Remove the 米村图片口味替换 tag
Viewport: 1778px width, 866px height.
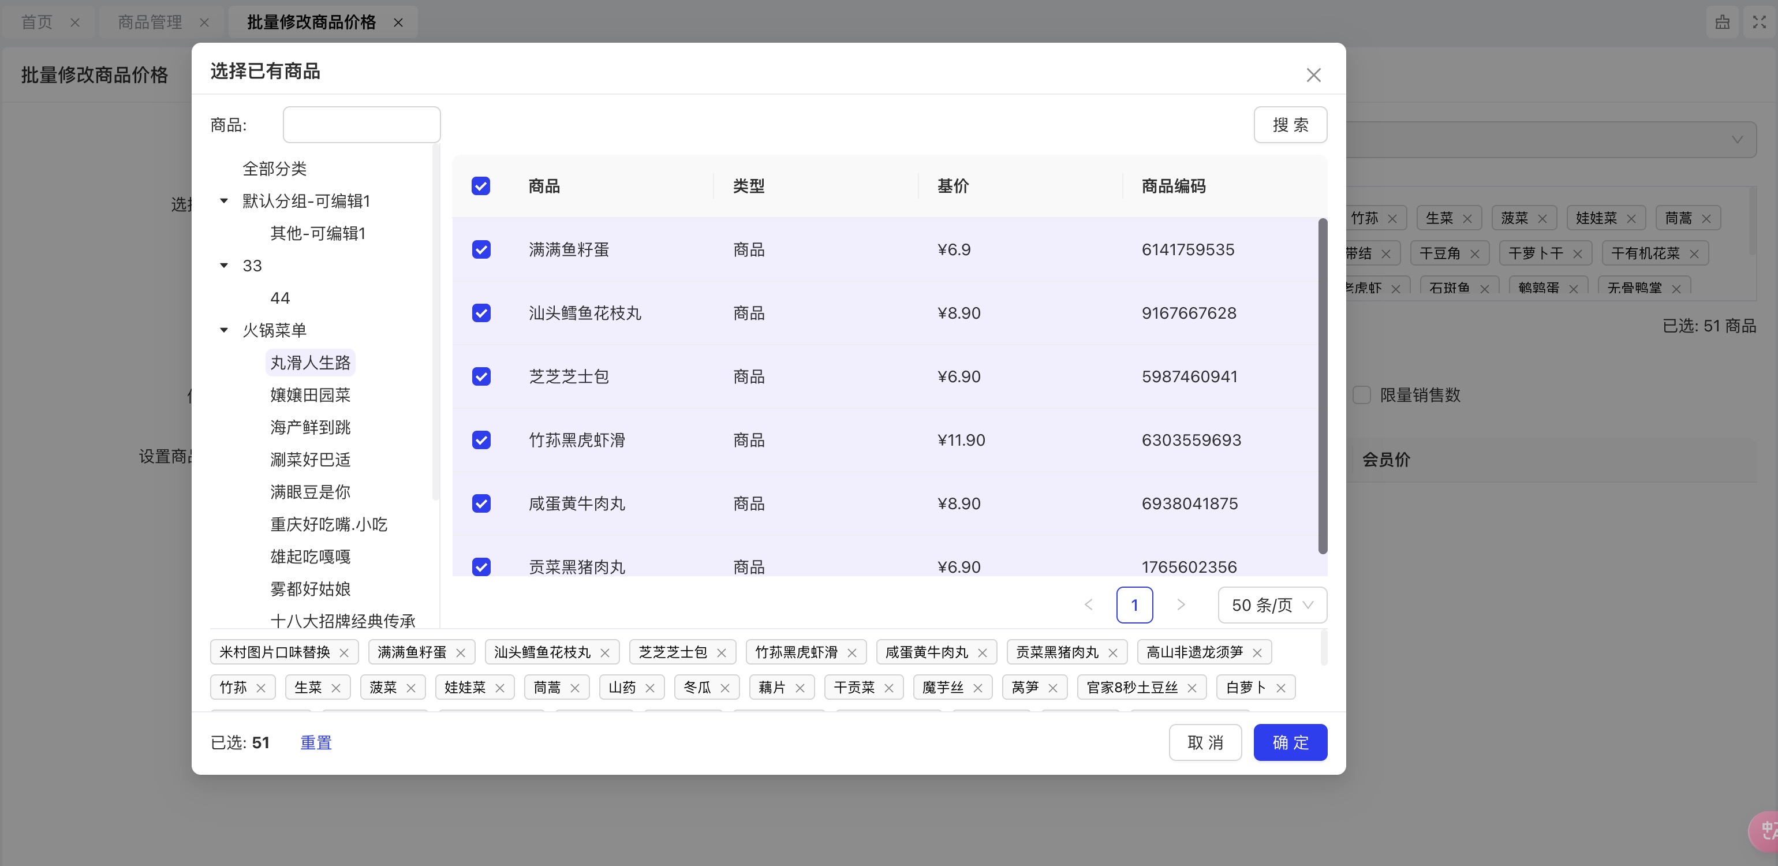pyautogui.click(x=343, y=653)
